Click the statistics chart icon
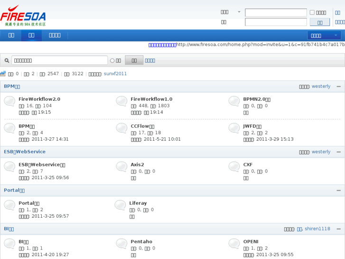Viewport: 345px width, 259px height. point(3,74)
